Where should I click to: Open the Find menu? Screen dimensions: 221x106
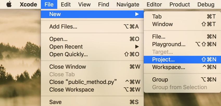[x=104, y=4]
